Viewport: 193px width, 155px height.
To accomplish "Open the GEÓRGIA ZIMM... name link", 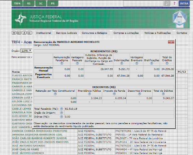I will 22,94.
